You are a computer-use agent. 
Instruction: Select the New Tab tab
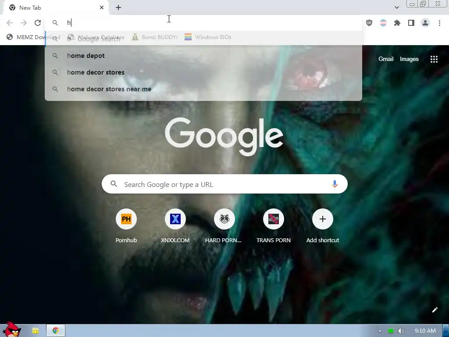[56, 8]
